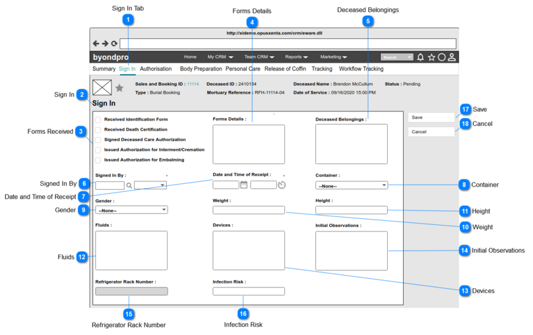Open the Signed In By dropdown
533x335 pixels.
[150, 185]
